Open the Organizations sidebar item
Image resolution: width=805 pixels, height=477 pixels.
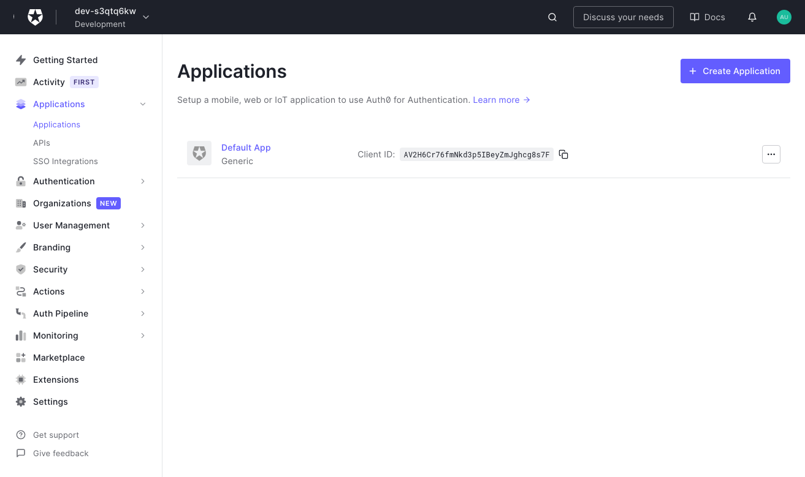tap(62, 203)
